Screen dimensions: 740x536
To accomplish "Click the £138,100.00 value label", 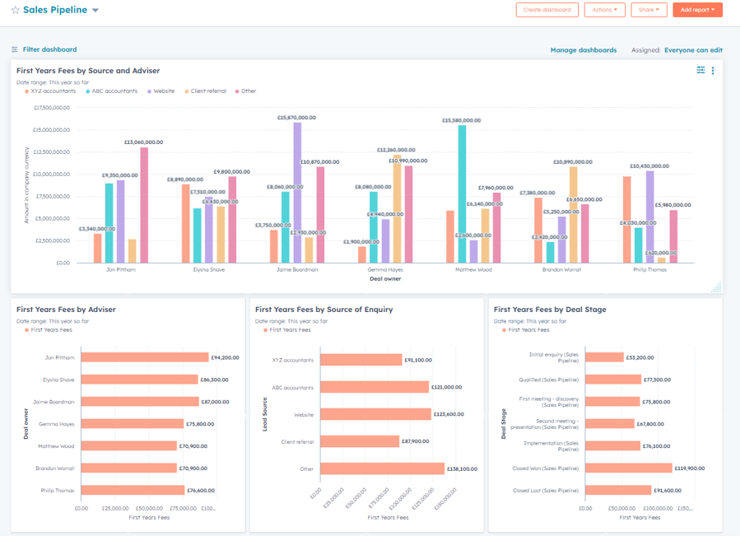I will point(463,469).
